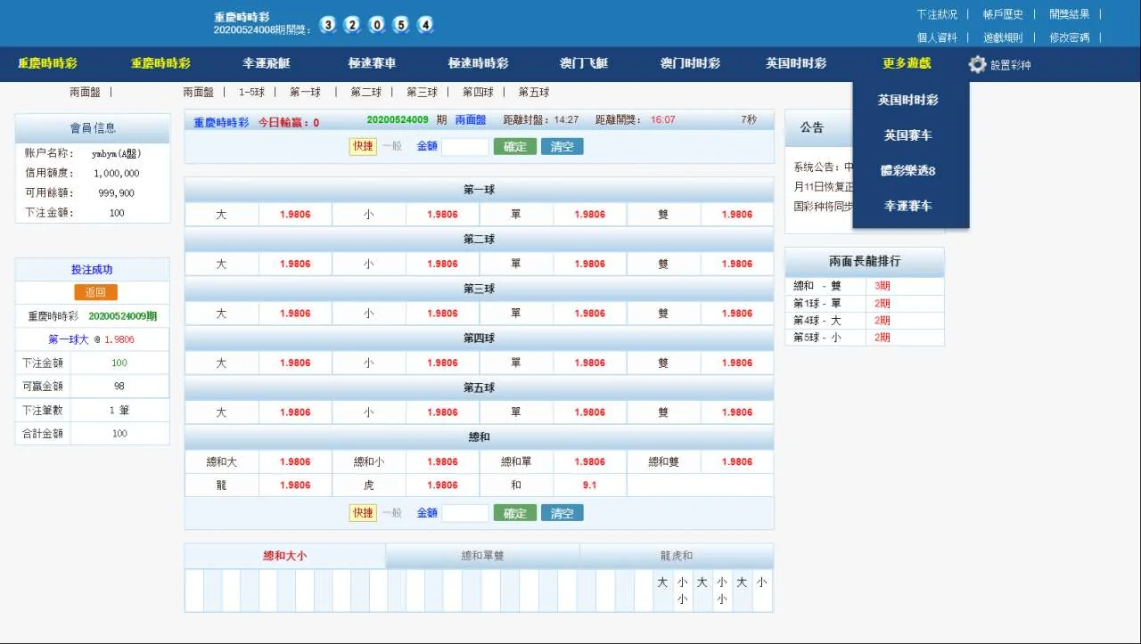Switch to the 總和單雙 trend tab

point(482,556)
